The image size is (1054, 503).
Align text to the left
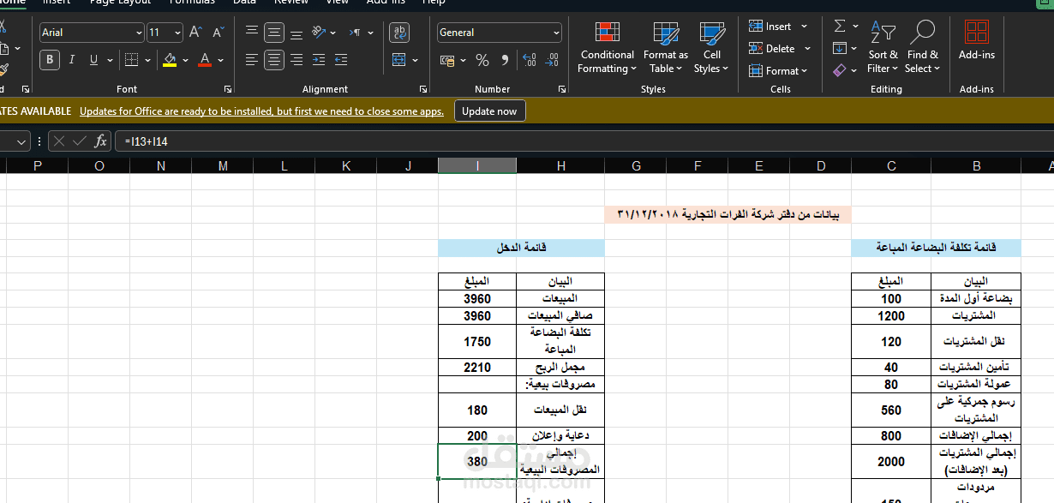[x=252, y=60]
